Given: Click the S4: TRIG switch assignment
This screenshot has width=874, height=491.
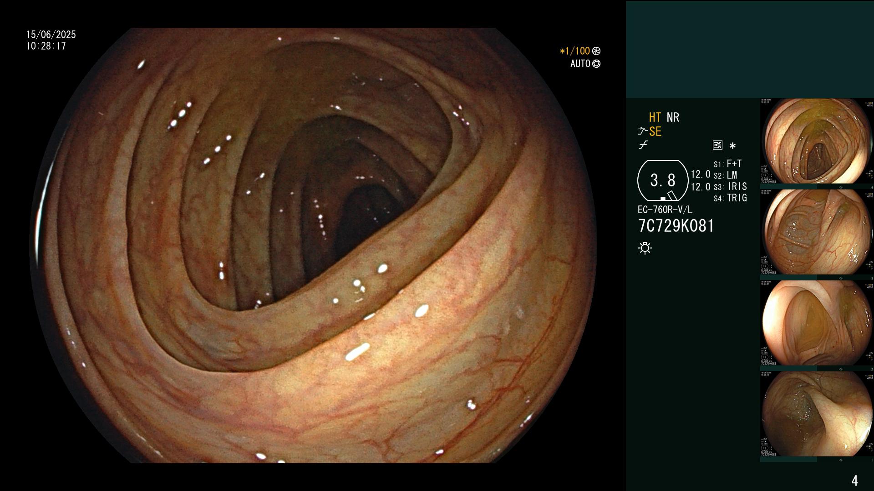Looking at the screenshot, I should [x=730, y=198].
